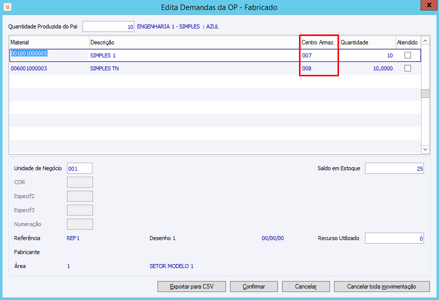Click the Centro Armaz. column header
Viewport: 439px width, 300px height.
click(x=319, y=42)
